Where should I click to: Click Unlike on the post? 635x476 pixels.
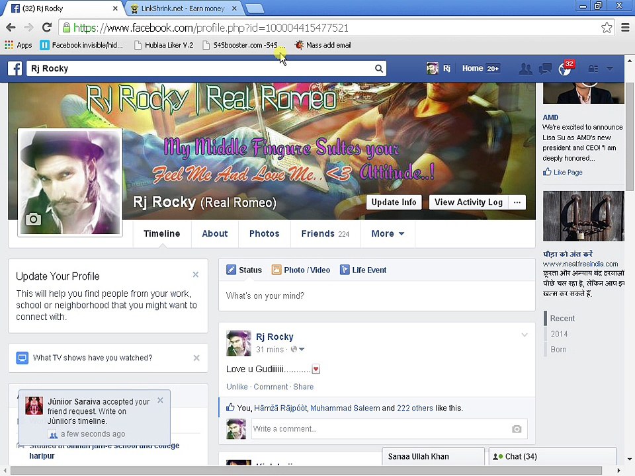click(x=237, y=387)
